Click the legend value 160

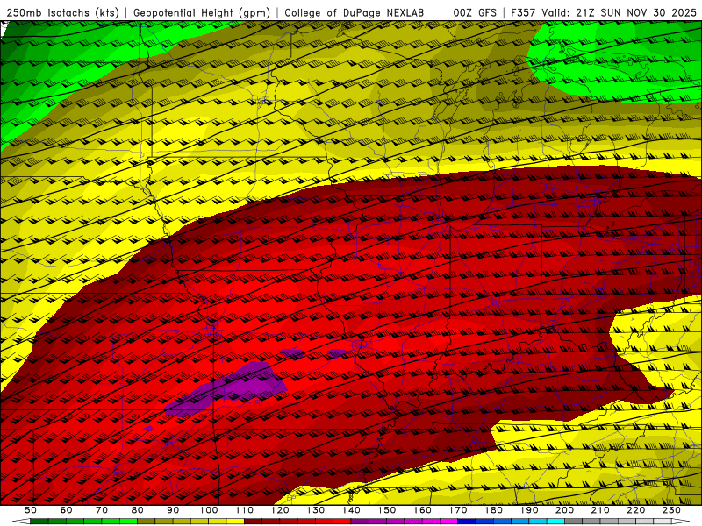pos(423,510)
